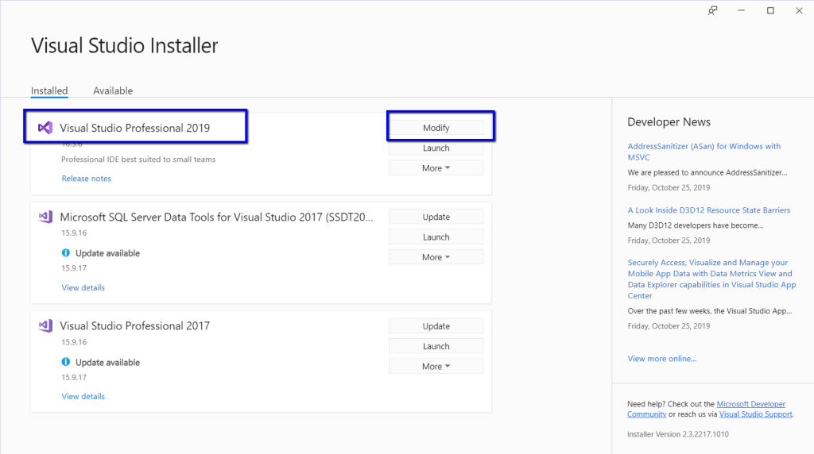Click View more online link
The image size is (814, 454).
[x=661, y=359]
